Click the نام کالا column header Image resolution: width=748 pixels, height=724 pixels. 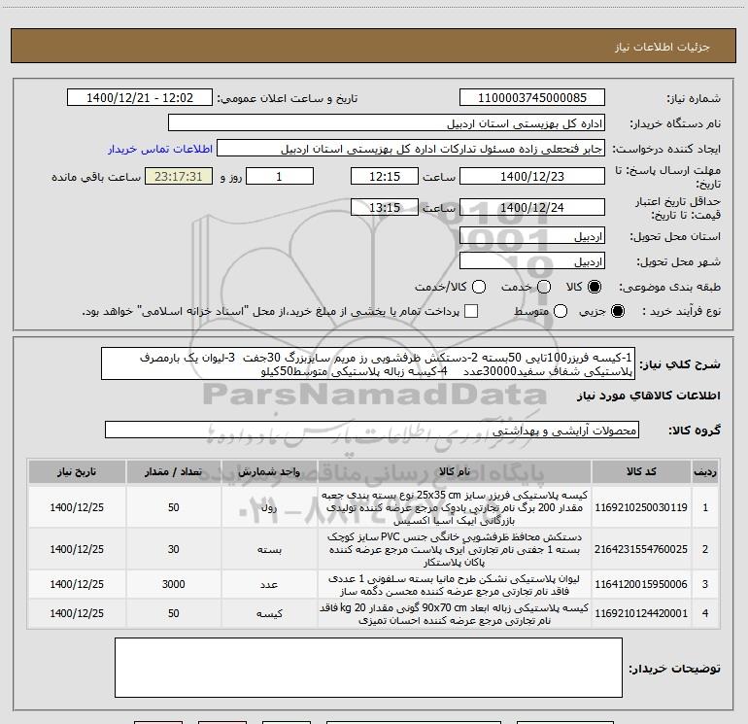pos(455,472)
